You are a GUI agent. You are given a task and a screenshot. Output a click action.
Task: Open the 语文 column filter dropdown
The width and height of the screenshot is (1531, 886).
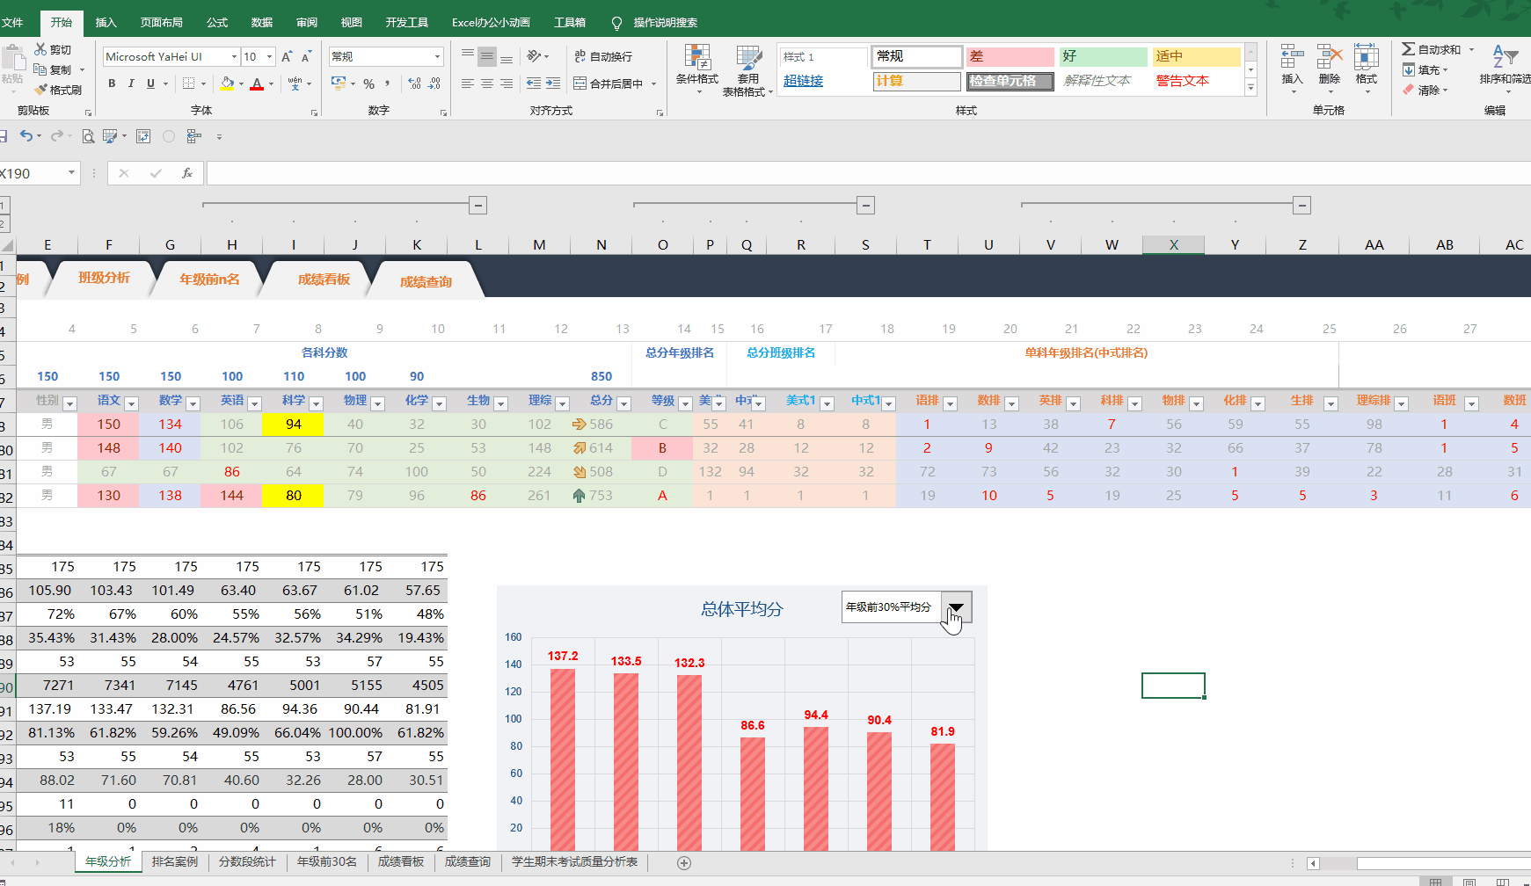pyautogui.click(x=132, y=403)
